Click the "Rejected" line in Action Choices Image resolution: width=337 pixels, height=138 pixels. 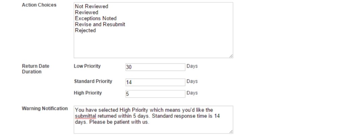pyautogui.click(x=85, y=30)
